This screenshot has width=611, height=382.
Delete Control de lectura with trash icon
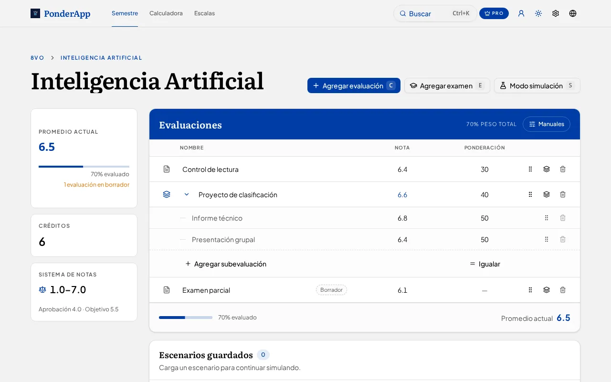pyautogui.click(x=563, y=169)
